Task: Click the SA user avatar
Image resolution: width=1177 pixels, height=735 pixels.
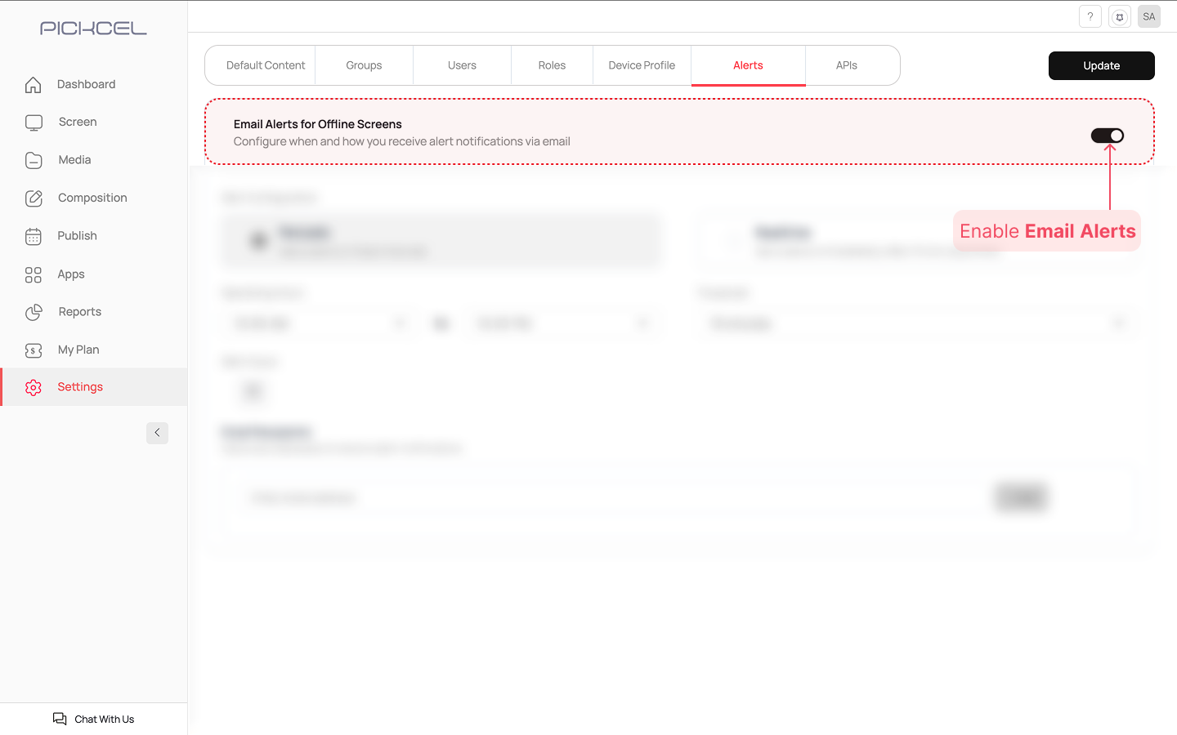Action: pos(1148,16)
